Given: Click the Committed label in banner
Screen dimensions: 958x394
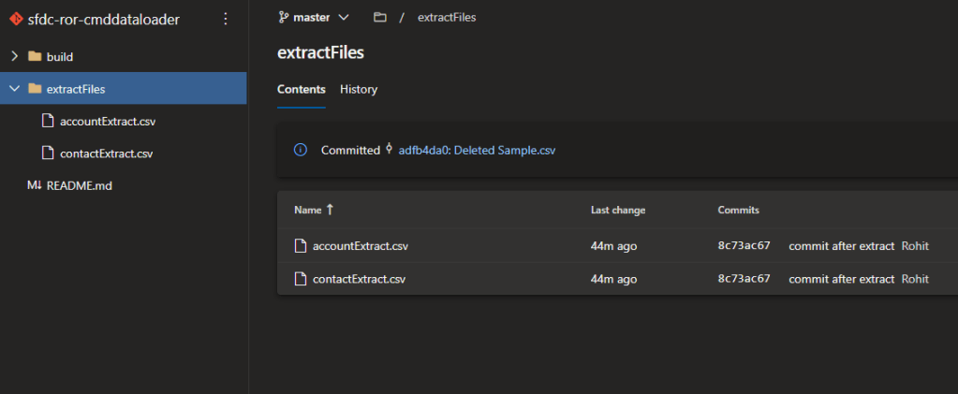Looking at the screenshot, I should click(350, 151).
